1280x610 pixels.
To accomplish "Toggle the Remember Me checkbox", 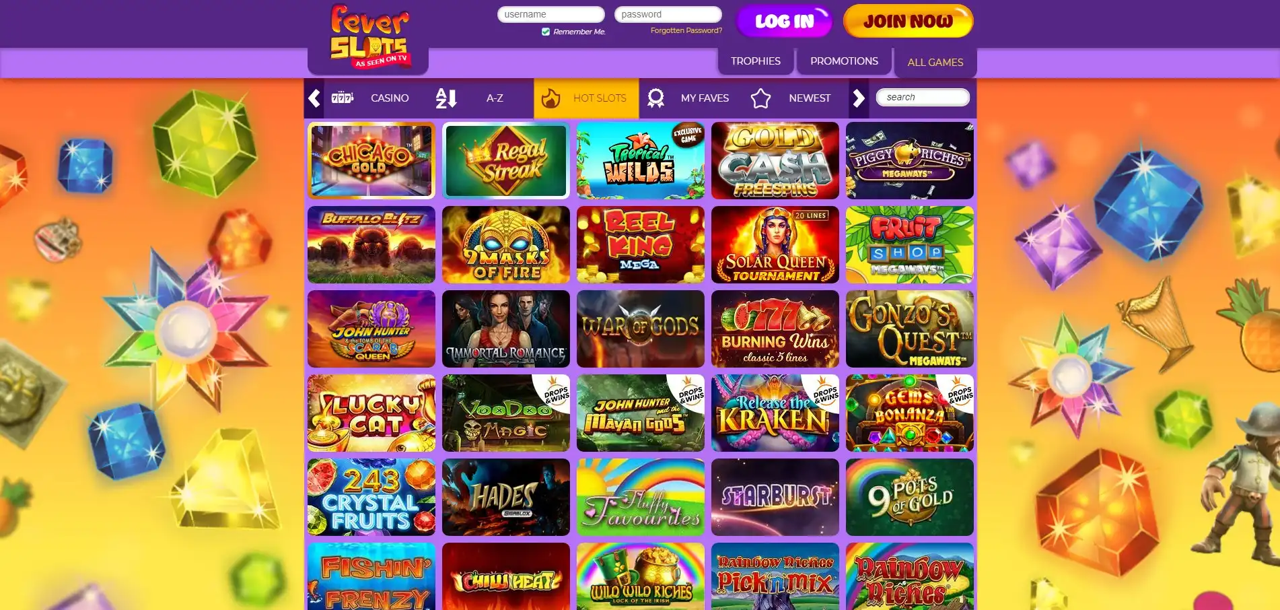I will [546, 32].
